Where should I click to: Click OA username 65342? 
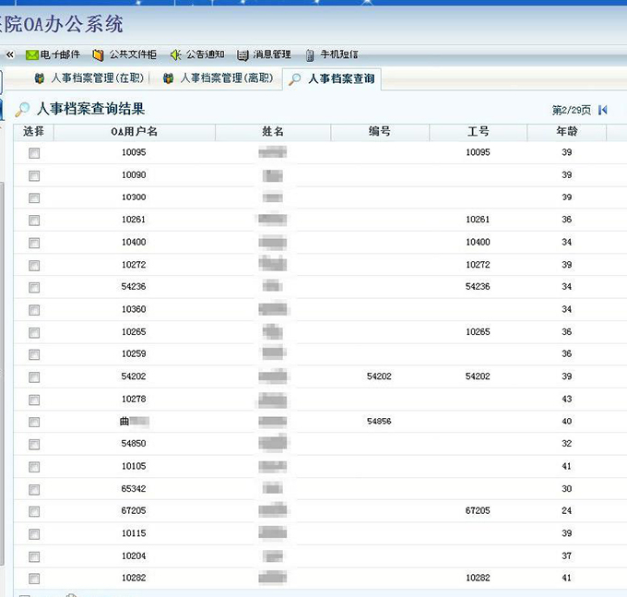tap(134, 488)
